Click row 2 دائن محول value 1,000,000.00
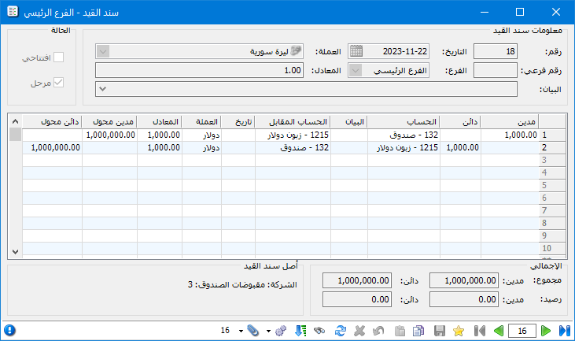 pos(52,147)
